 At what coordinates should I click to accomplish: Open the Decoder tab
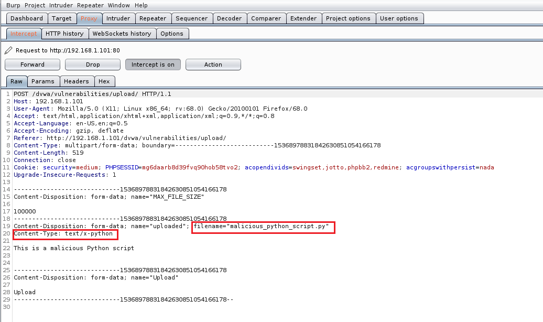(x=229, y=18)
